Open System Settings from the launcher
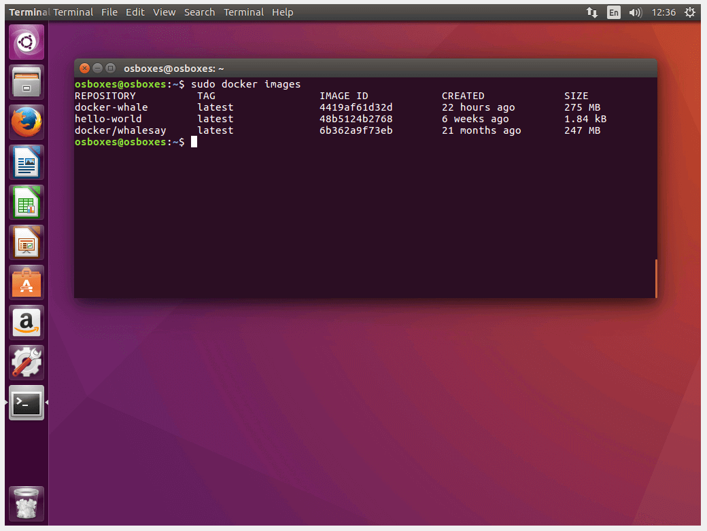707x531 pixels. coord(27,363)
